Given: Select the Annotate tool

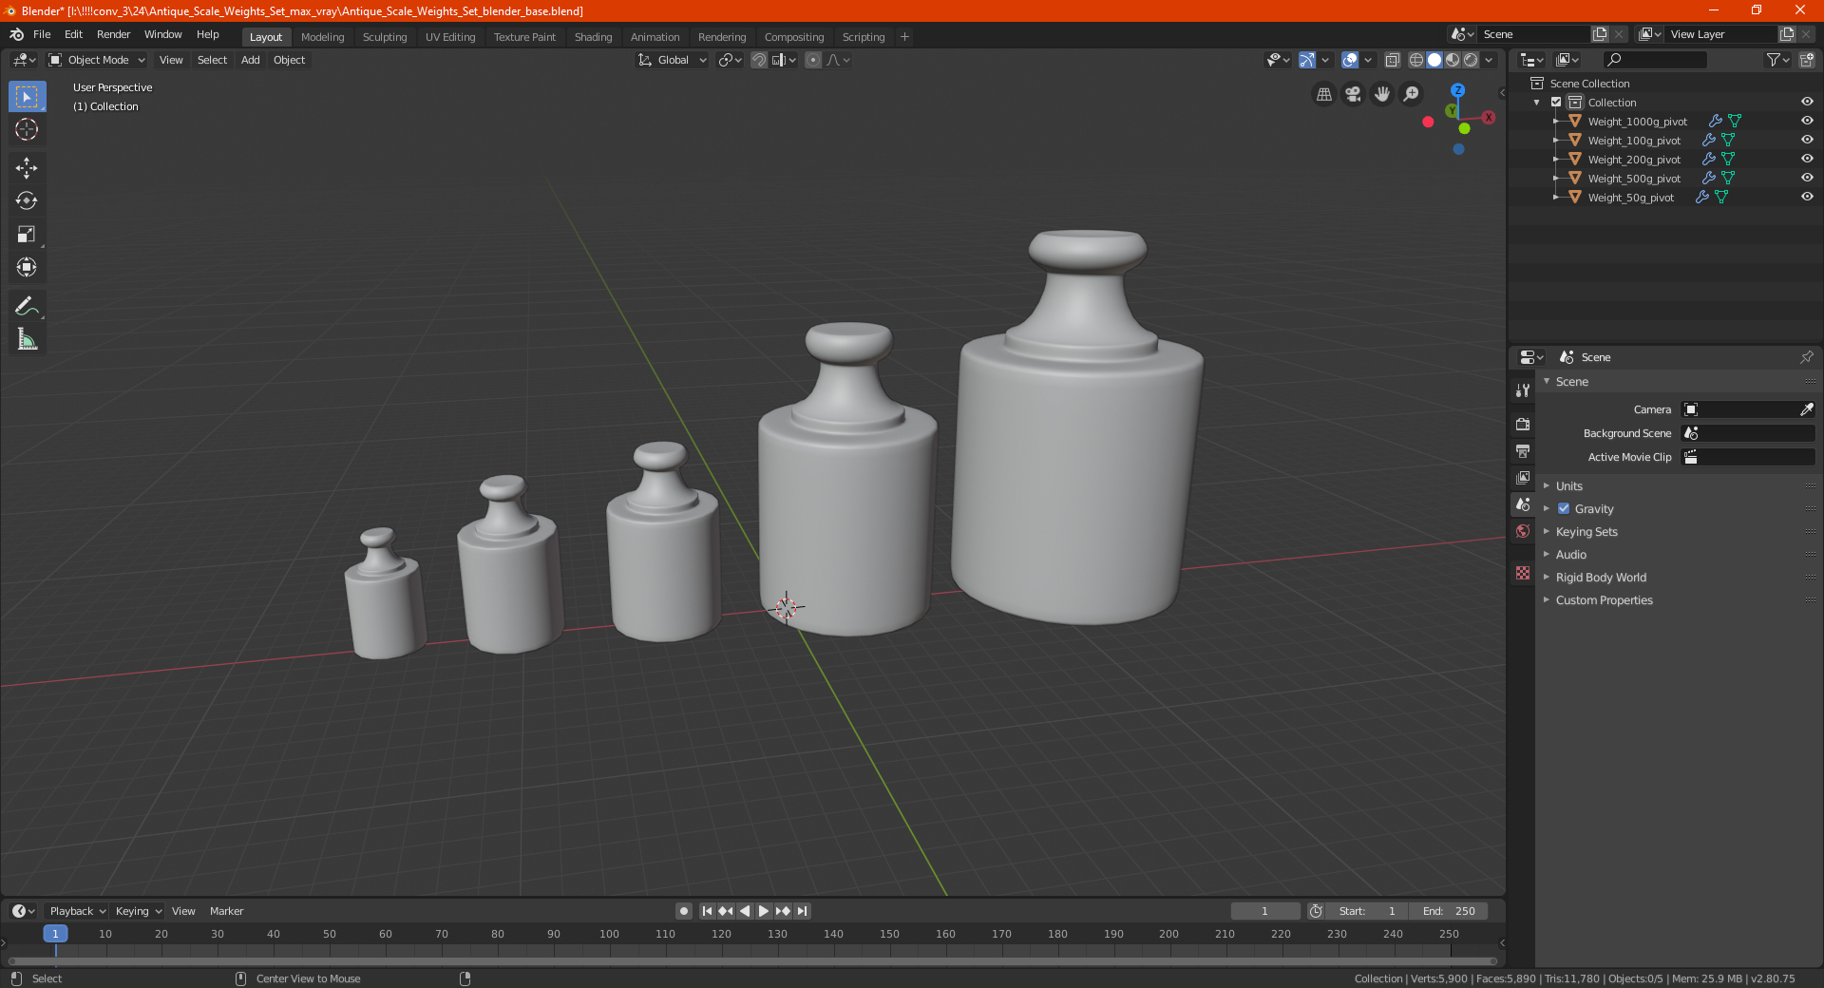Looking at the screenshot, I should (x=27, y=306).
